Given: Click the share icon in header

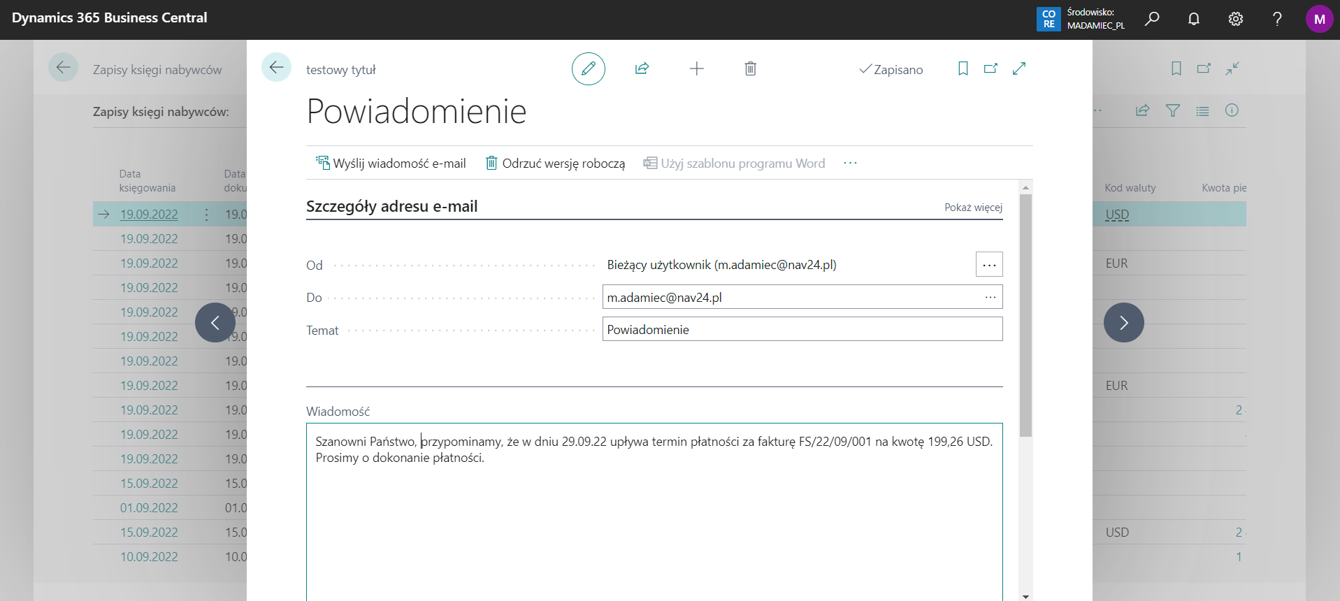Looking at the screenshot, I should tap(642, 68).
